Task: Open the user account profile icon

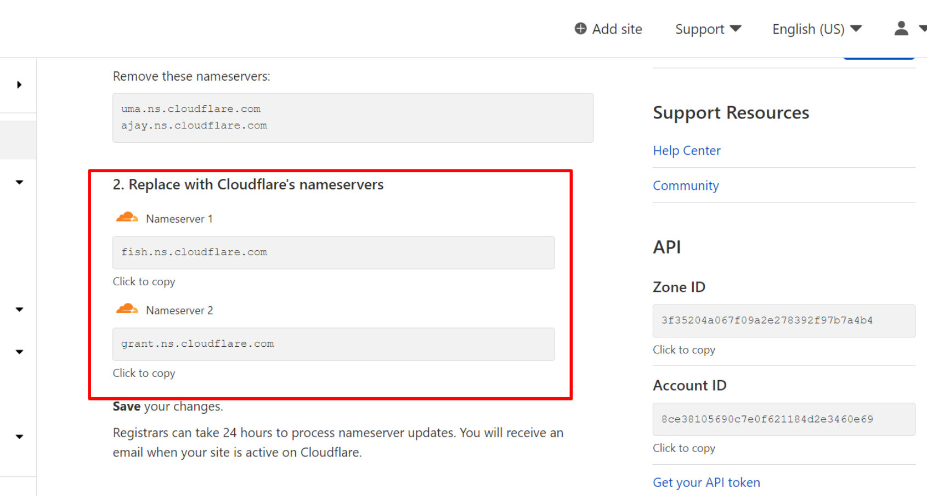Action: (x=901, y=29)
